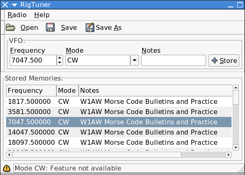The width and height of the screenshot is (245, 175).
Task: Click the Mode column header in list
Action: click(68, 90)
